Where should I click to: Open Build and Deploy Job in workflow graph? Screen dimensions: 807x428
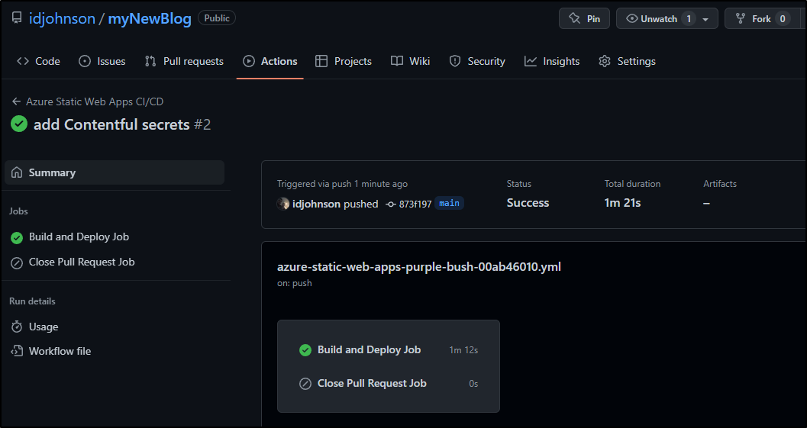(x=369, y=350)
